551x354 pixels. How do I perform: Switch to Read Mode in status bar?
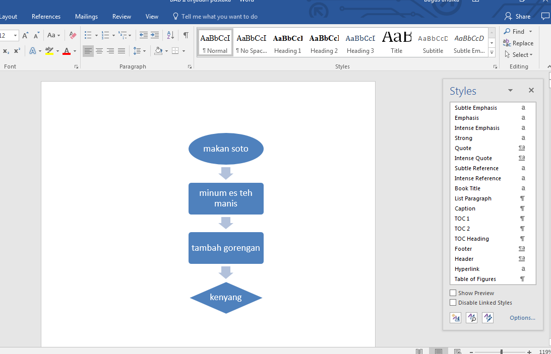(x=419, y=350)
